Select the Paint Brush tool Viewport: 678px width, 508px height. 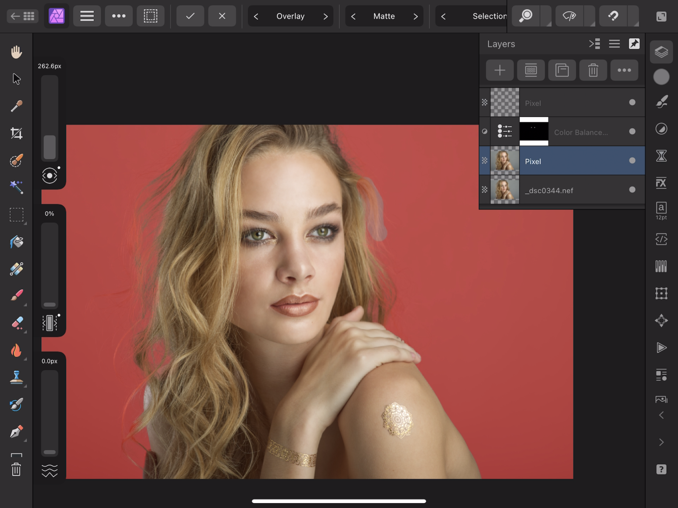pos(16,295)
